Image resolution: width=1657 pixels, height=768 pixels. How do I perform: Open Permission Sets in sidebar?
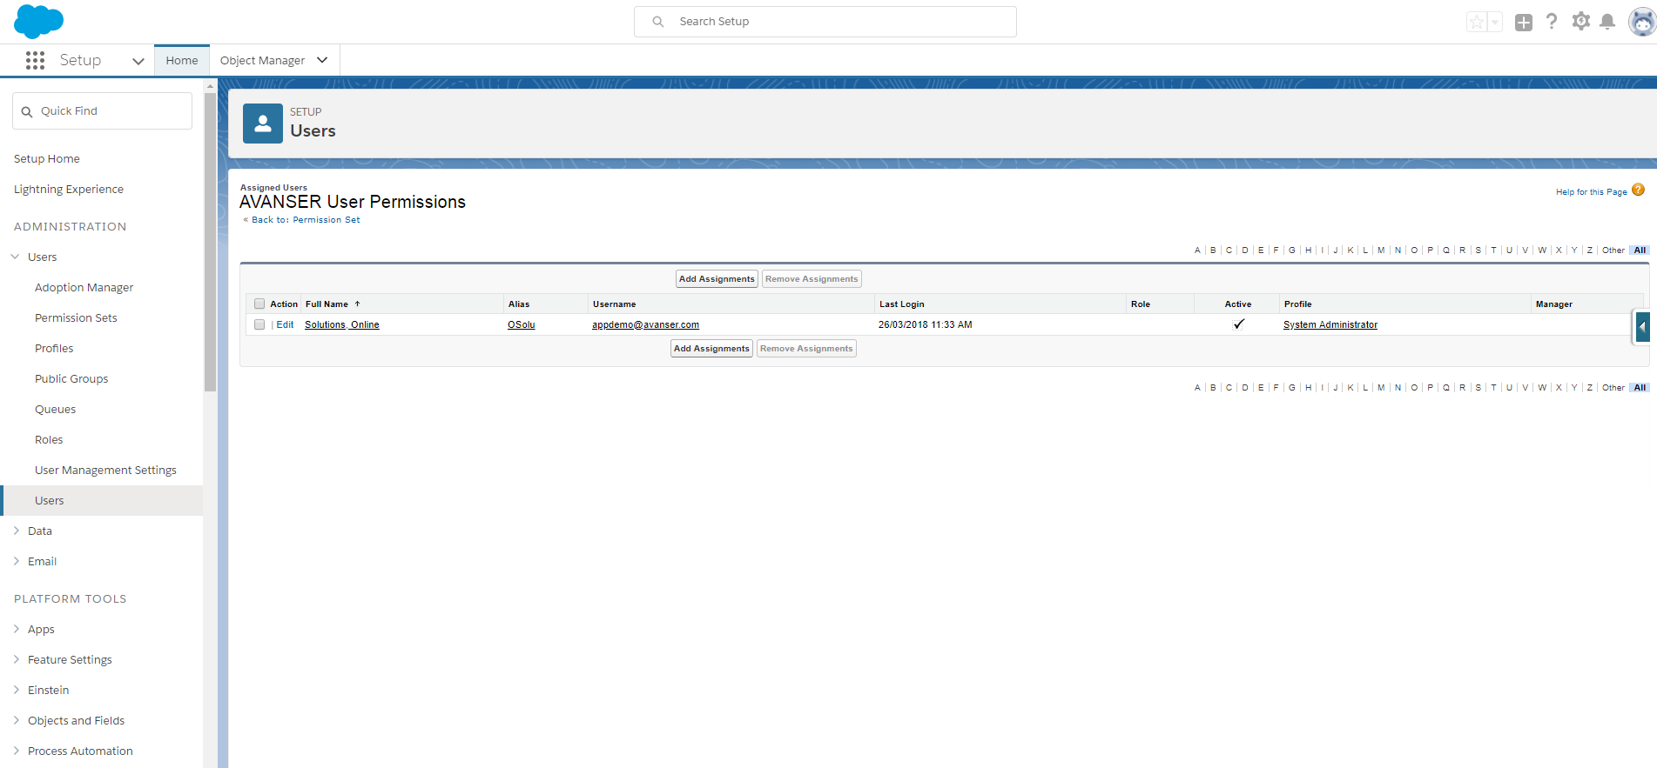[x=76, y=317]
